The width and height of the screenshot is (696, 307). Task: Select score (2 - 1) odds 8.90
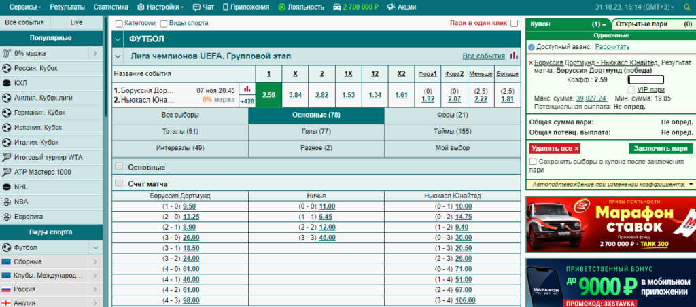[x=189, y=227]
